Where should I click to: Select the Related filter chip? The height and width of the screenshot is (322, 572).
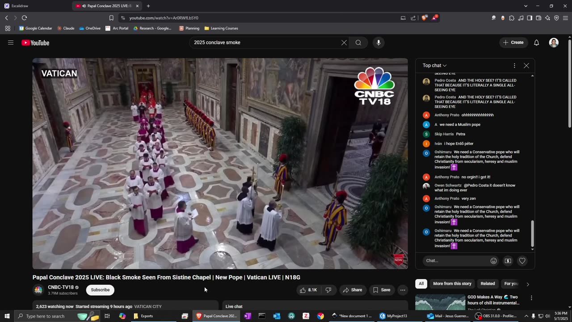point(488,284)
